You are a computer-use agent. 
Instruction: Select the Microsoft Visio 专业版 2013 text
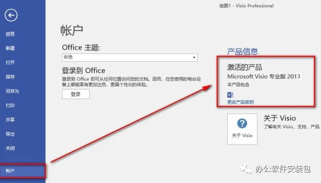pos(264,76)
